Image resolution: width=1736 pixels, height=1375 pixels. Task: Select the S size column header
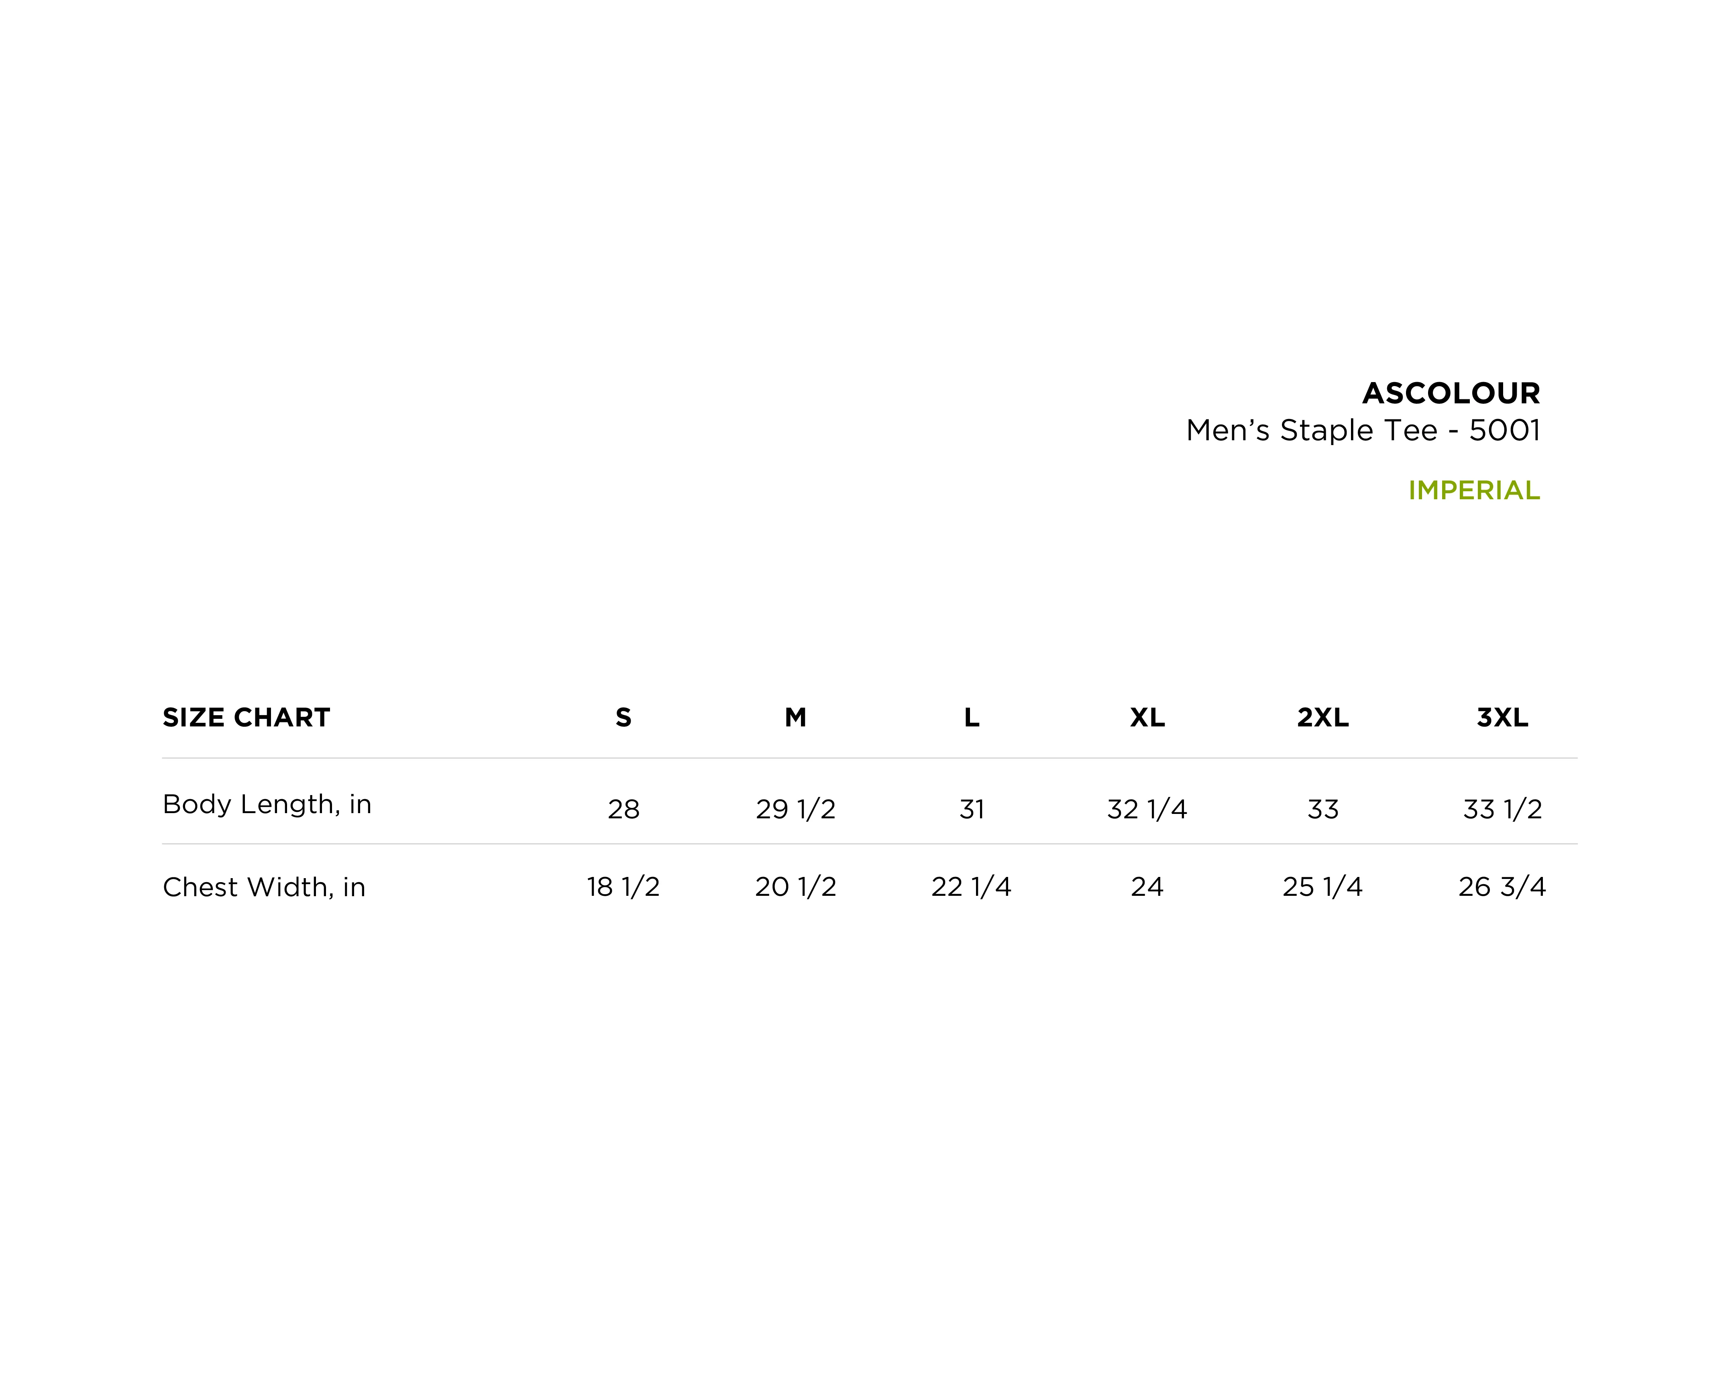[x=623, y=717]
